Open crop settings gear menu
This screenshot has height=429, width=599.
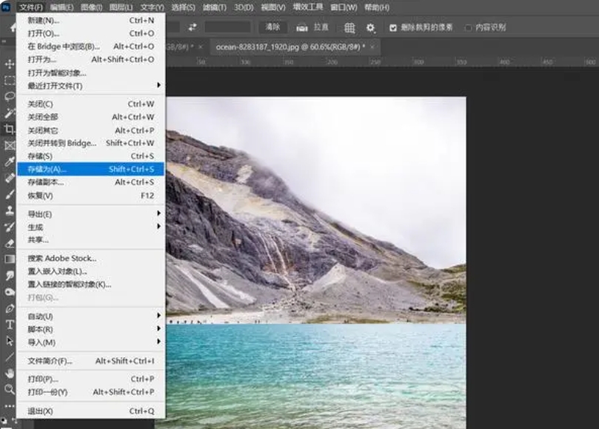point(370,27)
